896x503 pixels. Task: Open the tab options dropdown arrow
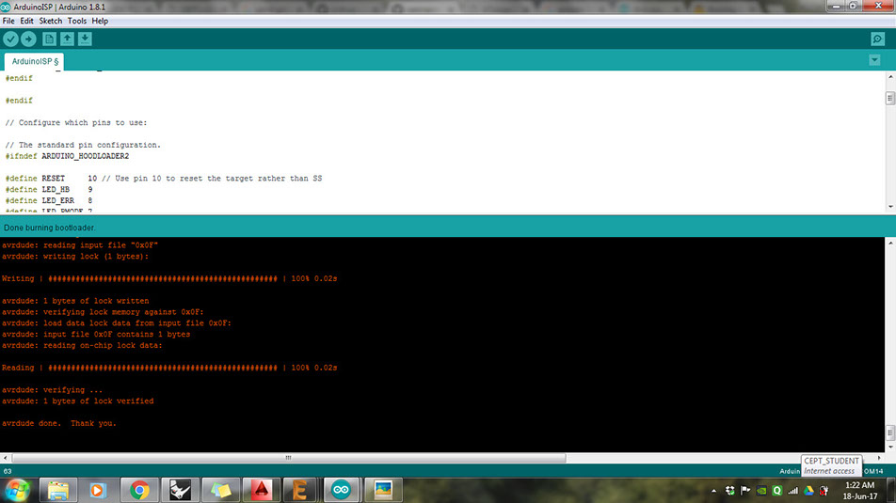tap(874, 60)
